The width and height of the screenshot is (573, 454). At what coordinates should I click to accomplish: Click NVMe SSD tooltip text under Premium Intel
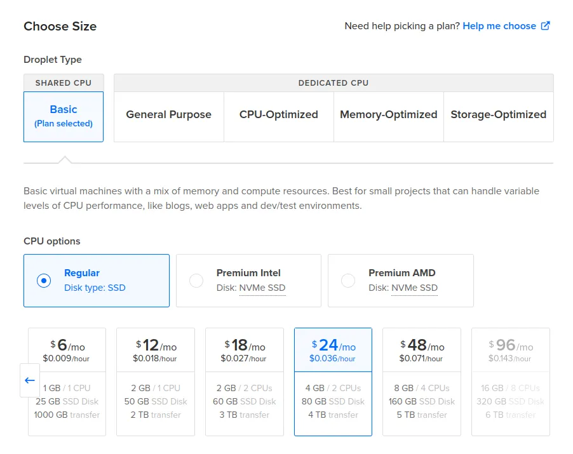click(x=262, y=288)
